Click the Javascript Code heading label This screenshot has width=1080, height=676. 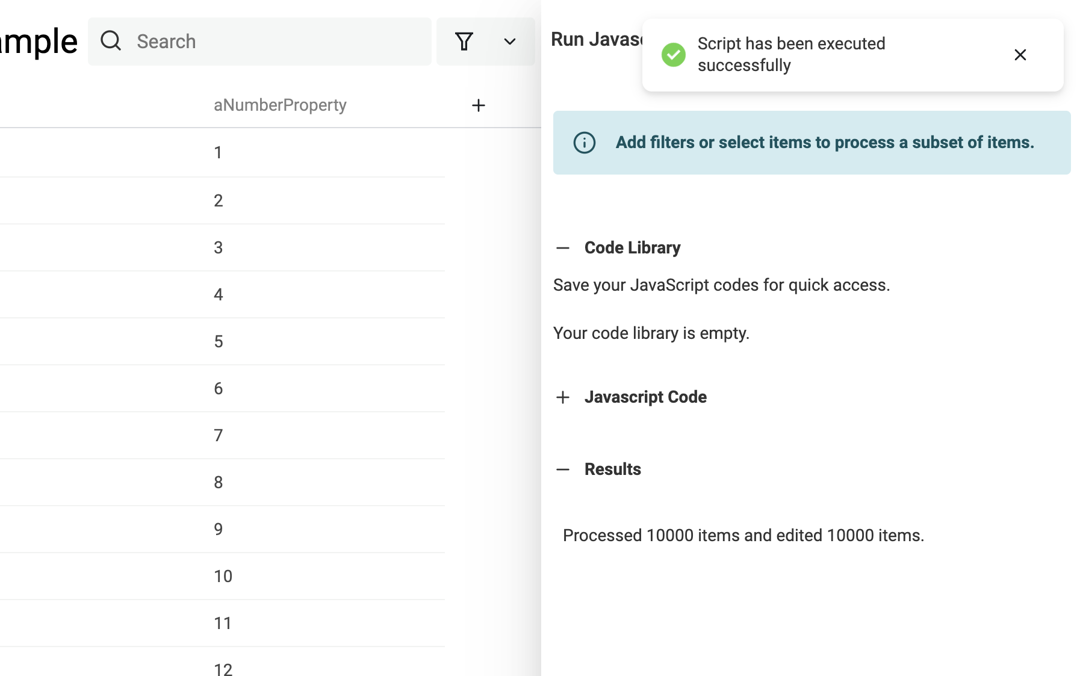645,397
